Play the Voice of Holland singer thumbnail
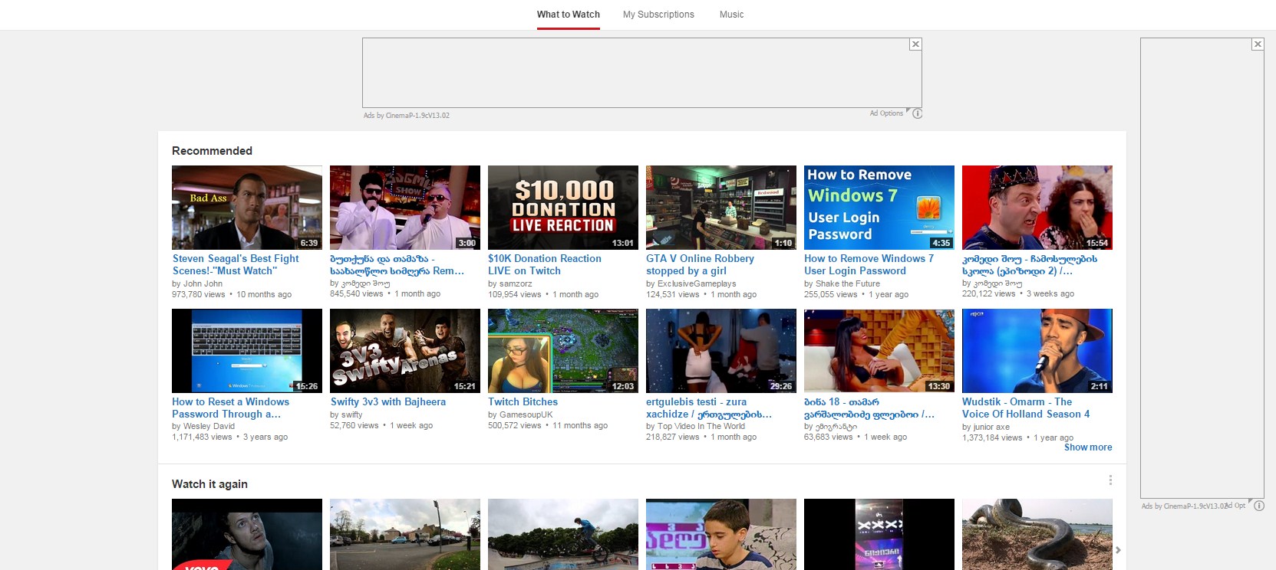 pyautogui.click(x=1037, y=350)
